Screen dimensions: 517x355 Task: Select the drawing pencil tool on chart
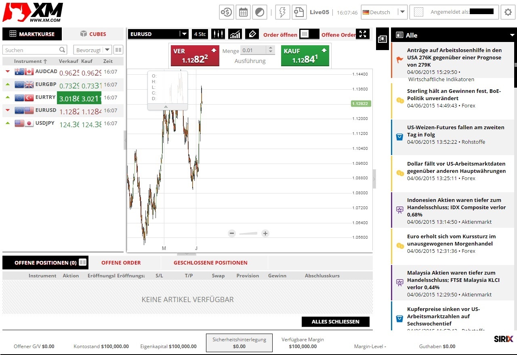pyautogui.click(x=252, y=34)
